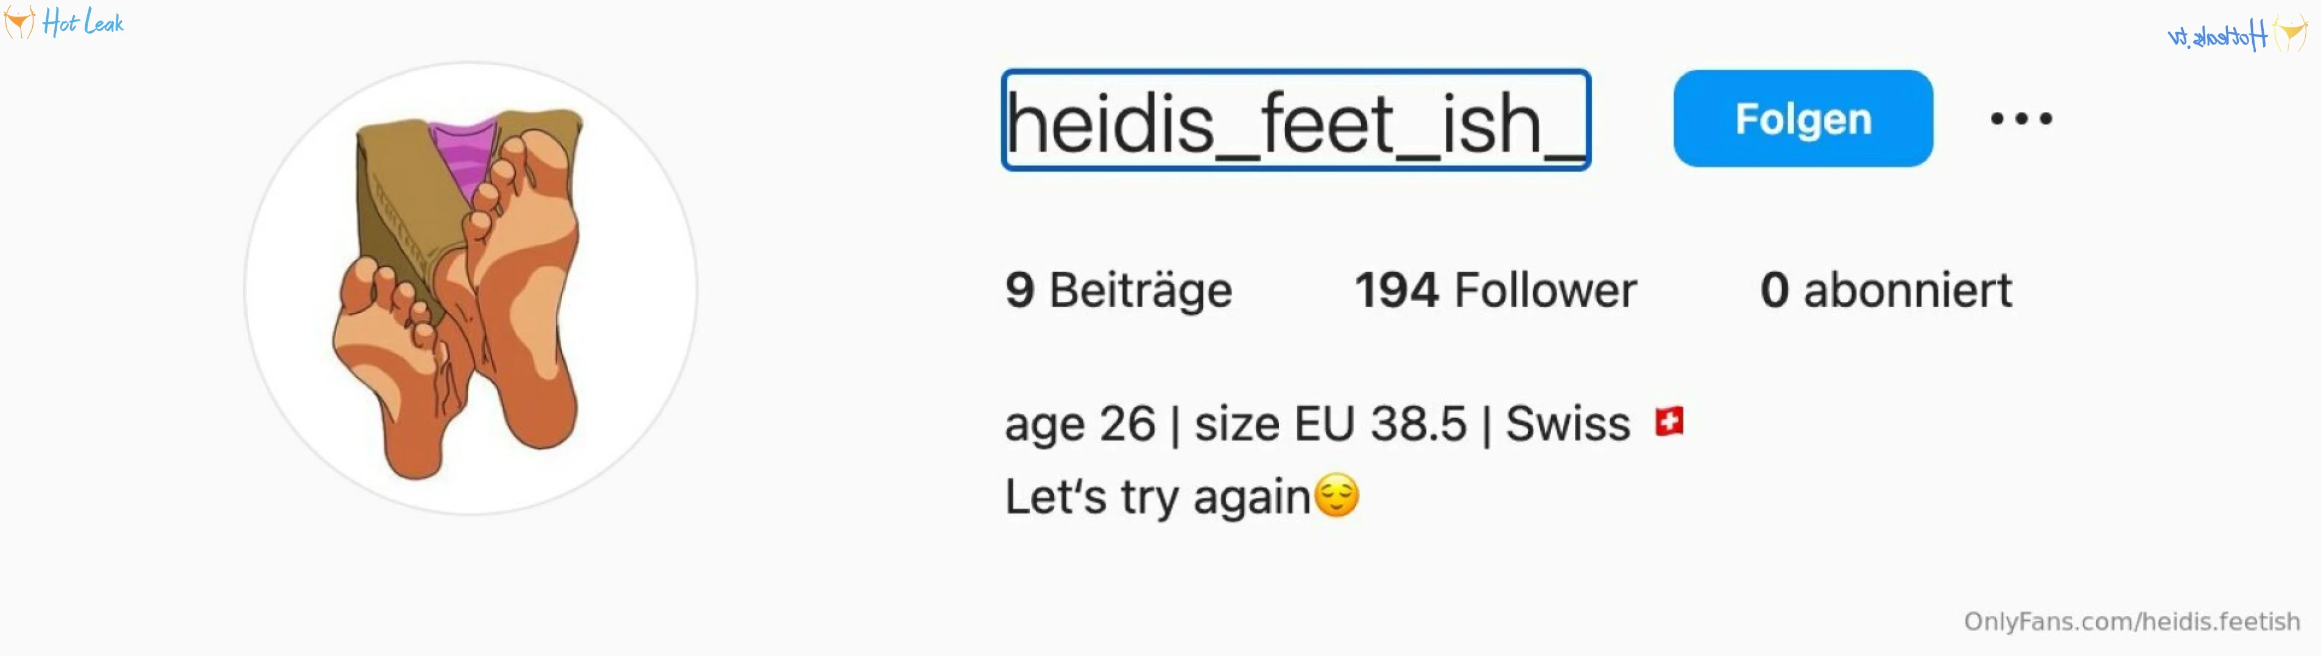Click the relieved face emoji in bio
The image size is (2321, 656).
point(1336,496)
